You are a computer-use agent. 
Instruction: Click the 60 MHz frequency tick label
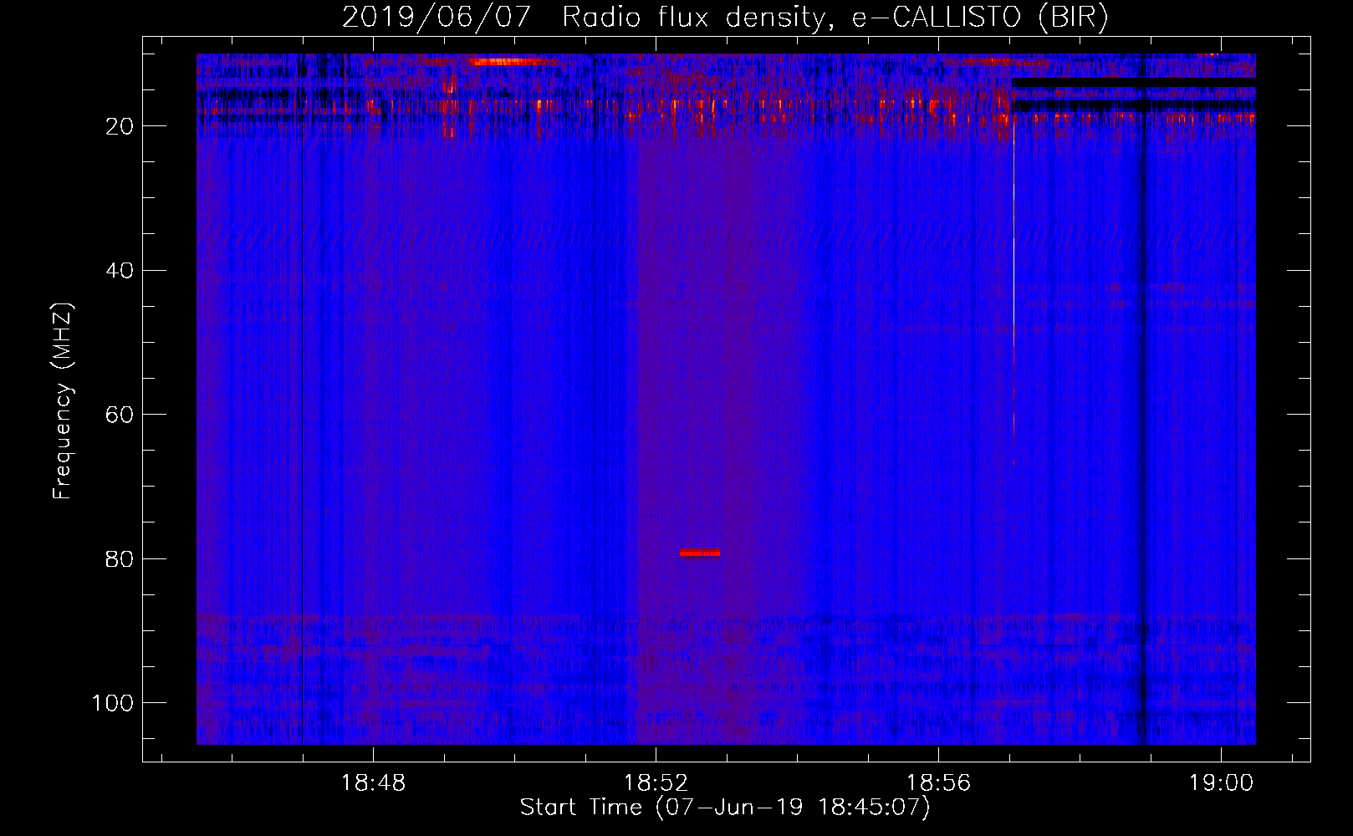[120, 415]
